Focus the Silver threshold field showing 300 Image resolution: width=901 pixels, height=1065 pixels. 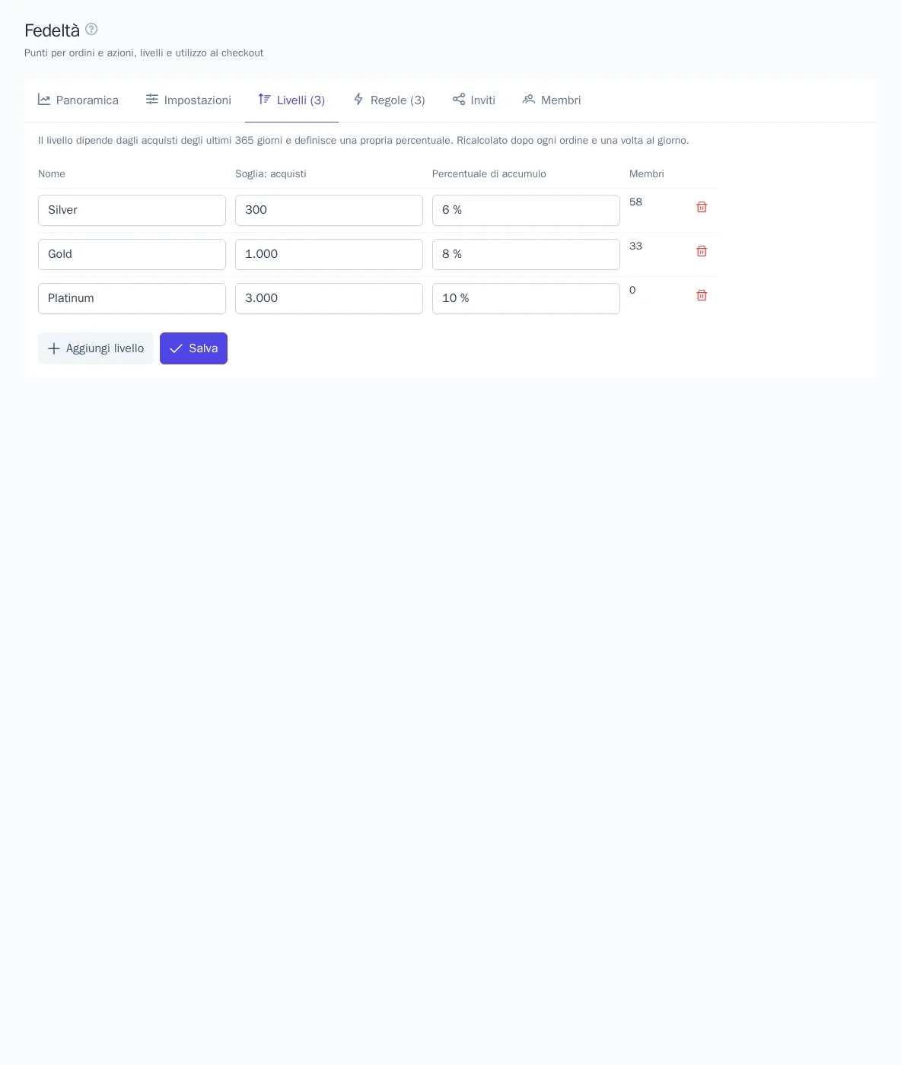[x=329, y=210]
